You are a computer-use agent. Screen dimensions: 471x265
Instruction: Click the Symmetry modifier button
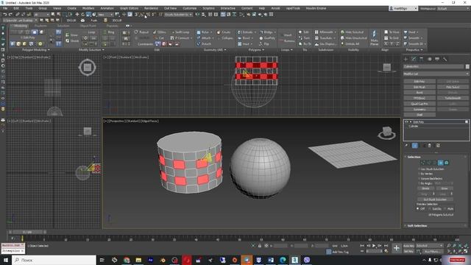click(x=419, y=110)
